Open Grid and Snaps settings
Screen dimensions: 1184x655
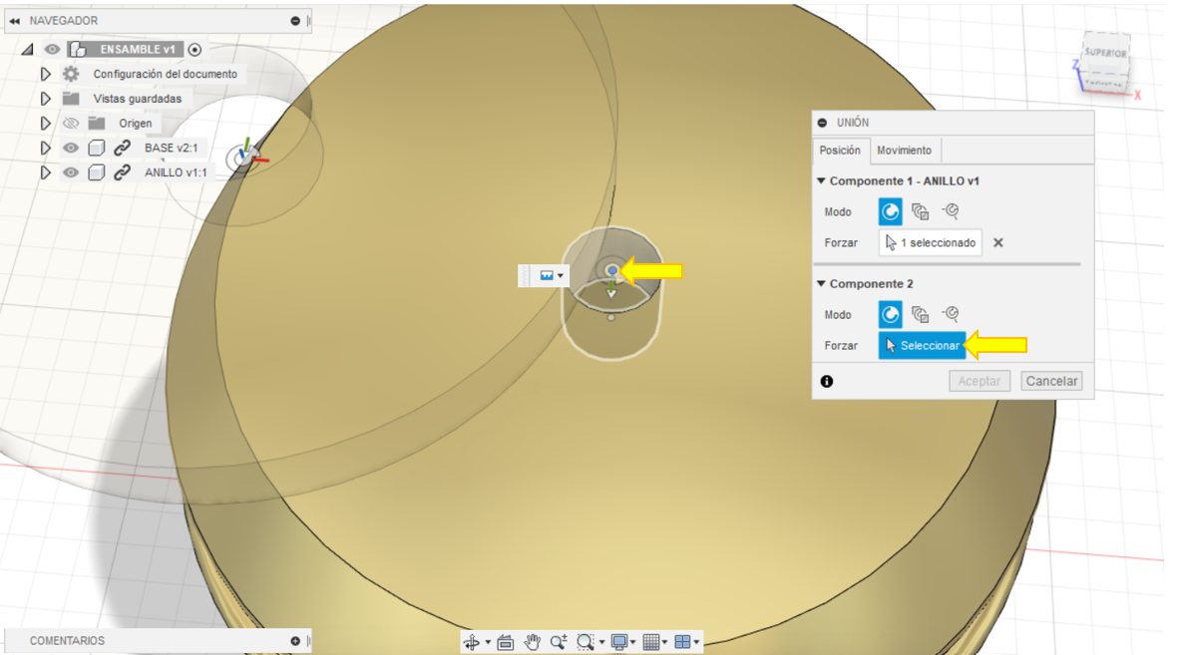[x=651, y=642]
